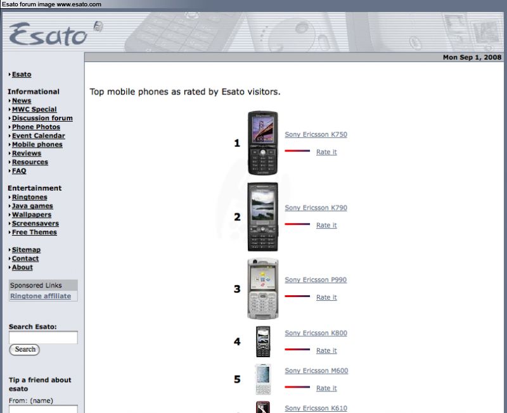Click the Sony Ericsson P990 phone image
Viewport: 507px width, 413px height.
coord(263,289)
